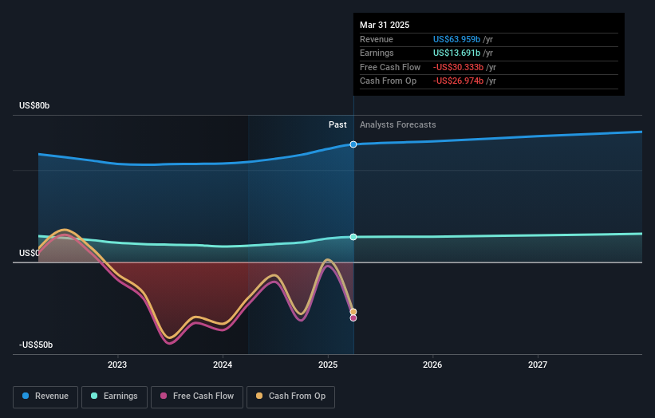Viewport: 655px width, 418px height.
Task: Click the -US$50b axis label
Action: pyautogui.click(x=36, y=345)
